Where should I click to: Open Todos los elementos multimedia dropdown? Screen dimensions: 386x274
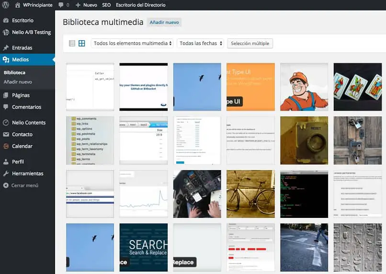132,43
